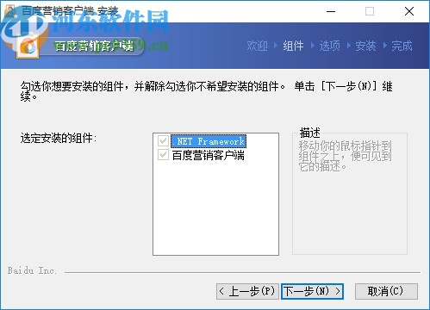Toggle the 百度营销客户端 component checkbox
The height and width of the screenshot is (310, 430).
[163, 155]
